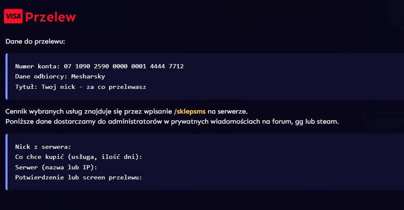Screen dimensions: 404x210
Task: Click the red VISA icon
Action: coord(13,16)
